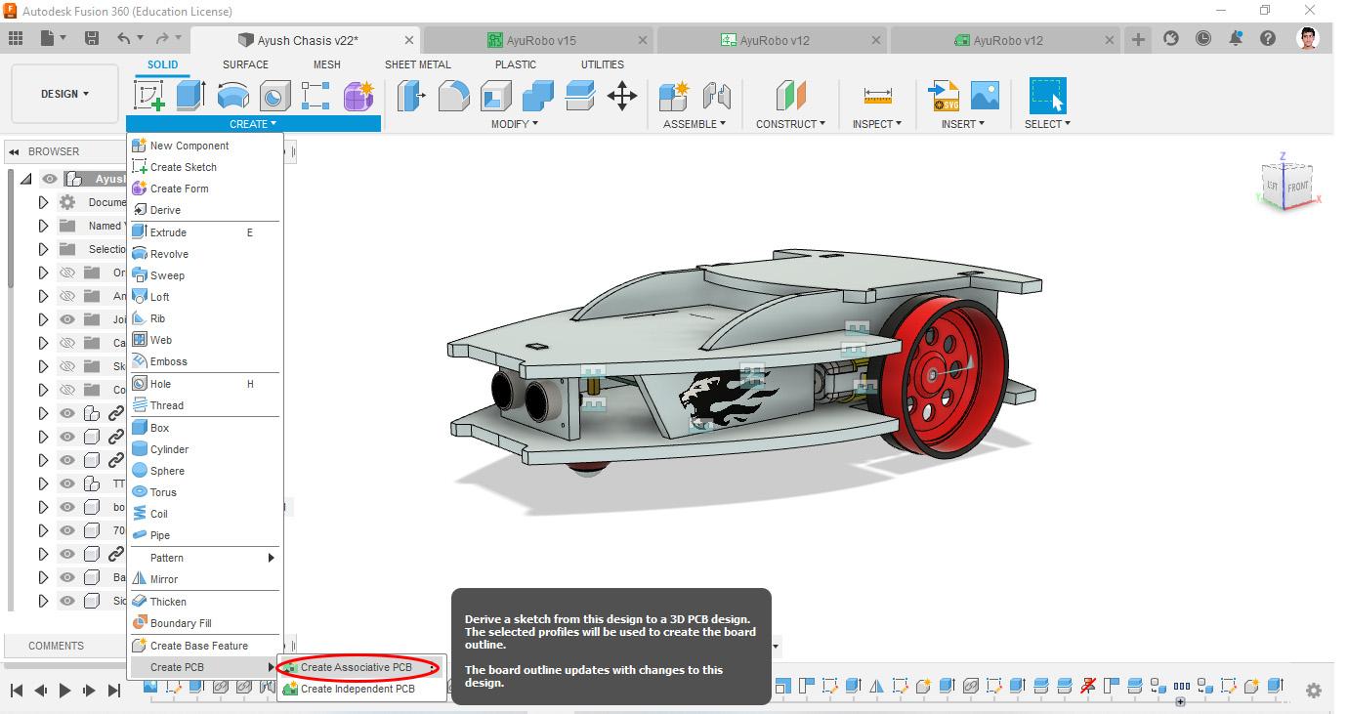This screenshot has height=714, width=1348.
Task: Switch to the SURFACE tab
Action: (x=245, y=64)
